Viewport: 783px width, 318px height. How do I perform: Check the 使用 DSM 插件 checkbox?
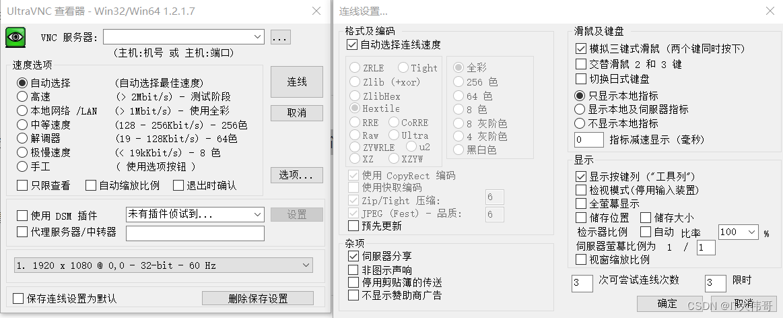click(22, 216)
